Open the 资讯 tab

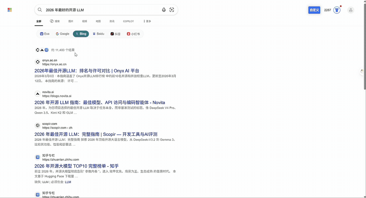(112, 21)
